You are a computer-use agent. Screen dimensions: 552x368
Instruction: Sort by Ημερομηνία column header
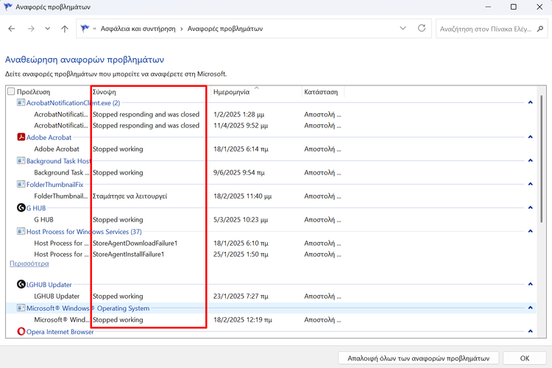231,92
